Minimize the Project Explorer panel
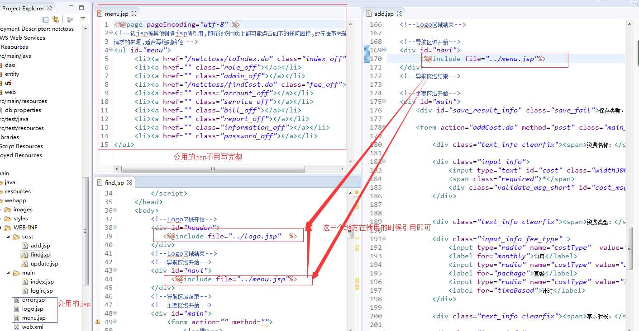The height and width of the screenshot is (331, 639). pyautogui.click(x=71, y=8)
